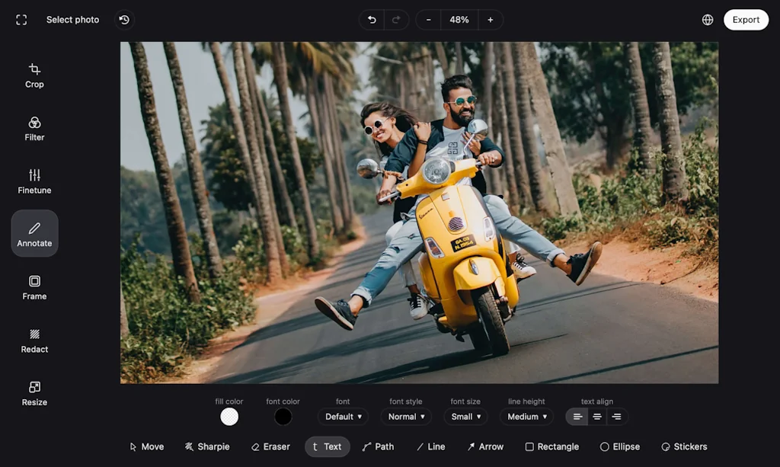The width and height of the screenshot is (780, 467).
Task: Toggle center text alignment
Action: click(596, 417)
